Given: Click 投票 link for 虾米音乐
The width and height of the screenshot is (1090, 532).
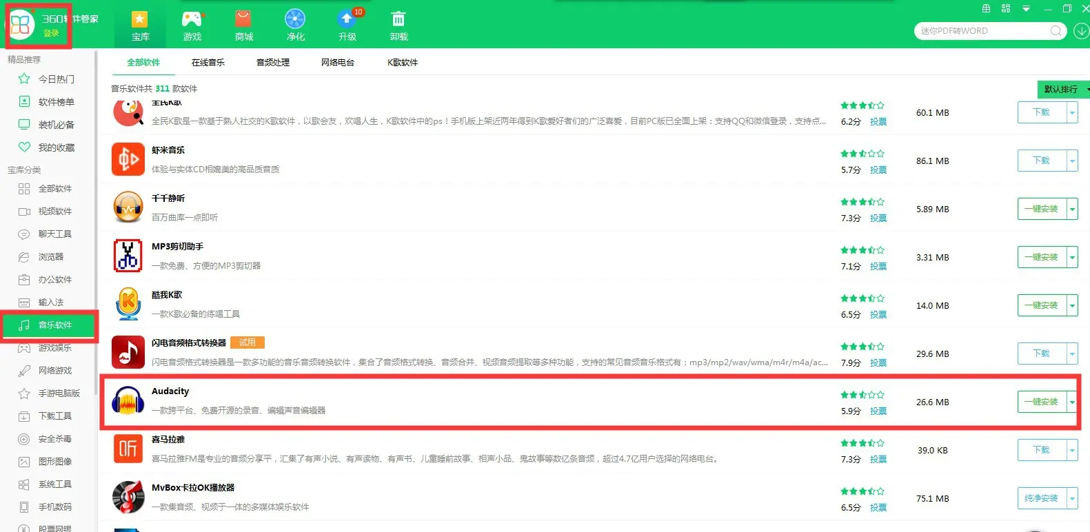Looking at the screenshot, I should (878, 170).
